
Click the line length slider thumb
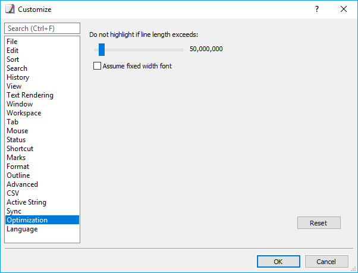102,49
